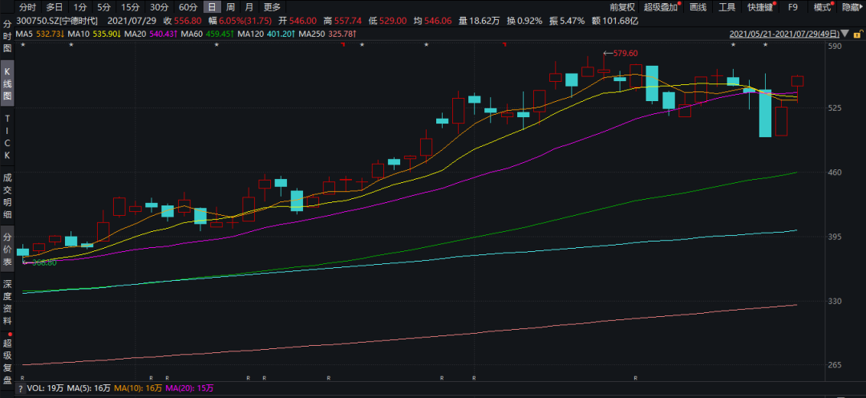The image size is (866, 398).
Task: Open the 模式 mode dropdown
Action: [824, 7]
